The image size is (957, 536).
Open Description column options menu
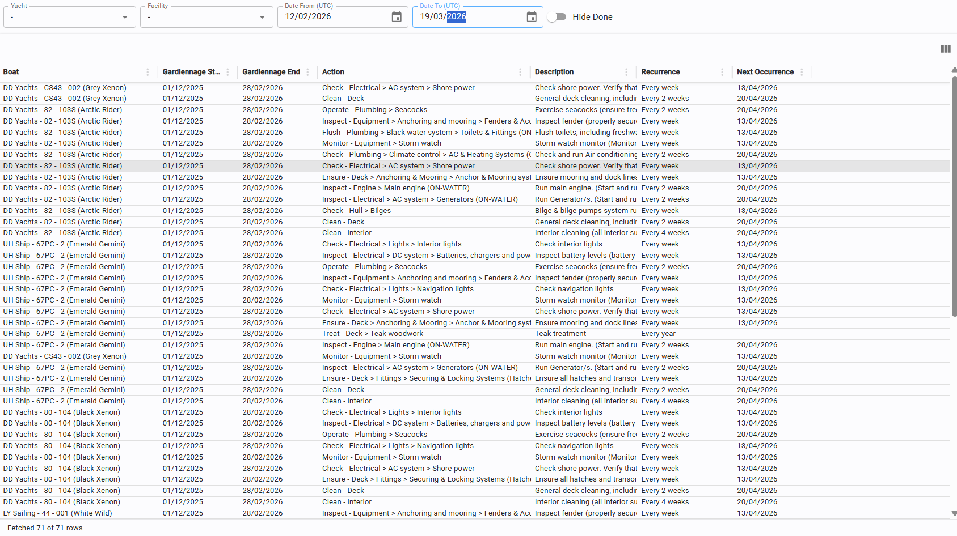626,72
